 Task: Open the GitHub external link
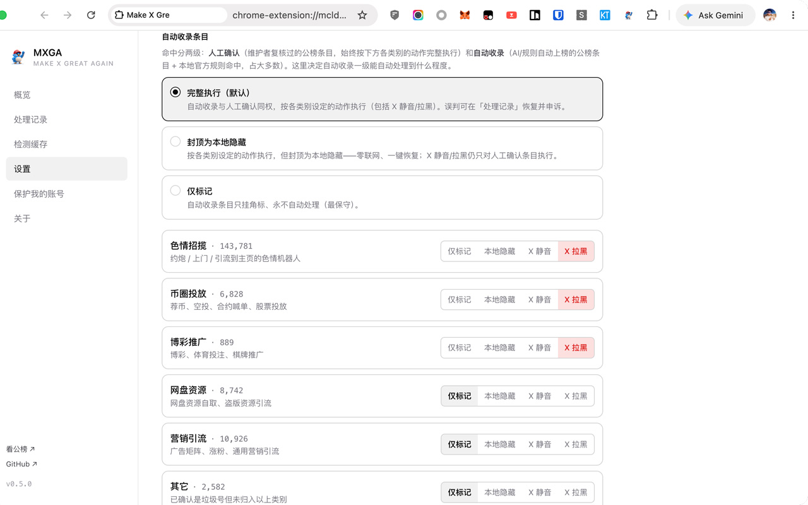click(21, 464)
